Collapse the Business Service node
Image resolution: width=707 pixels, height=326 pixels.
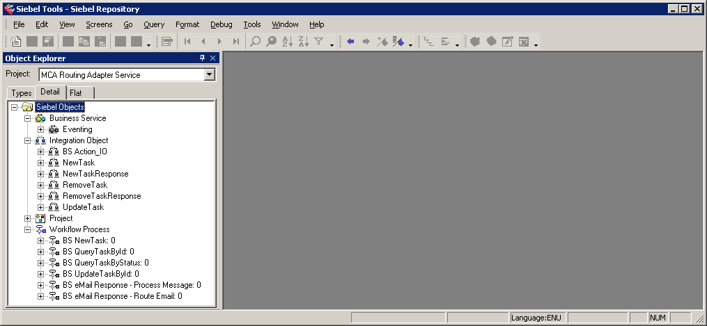[x=27, y=118]
